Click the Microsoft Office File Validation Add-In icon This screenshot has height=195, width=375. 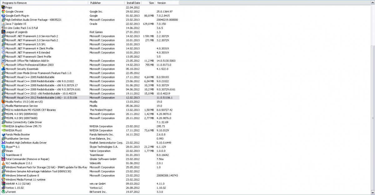(3, 61)
